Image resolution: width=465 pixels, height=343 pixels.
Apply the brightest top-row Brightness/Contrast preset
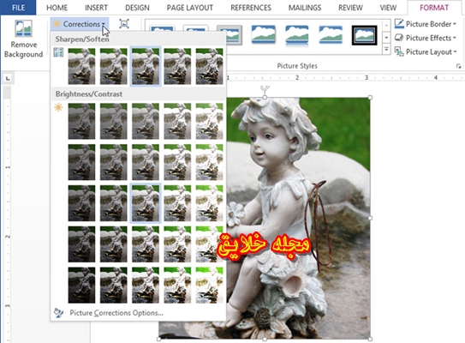point(209,121)
